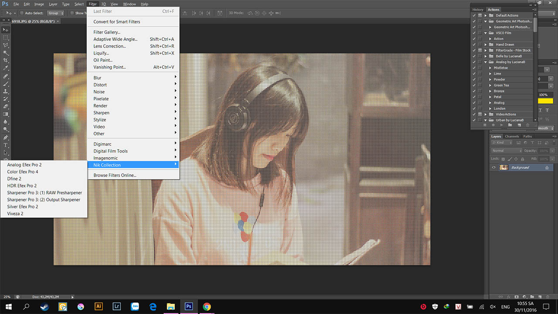Click the Create new layer icon
The height and width of the screenshot is (314, 558).
click(540, 297)
